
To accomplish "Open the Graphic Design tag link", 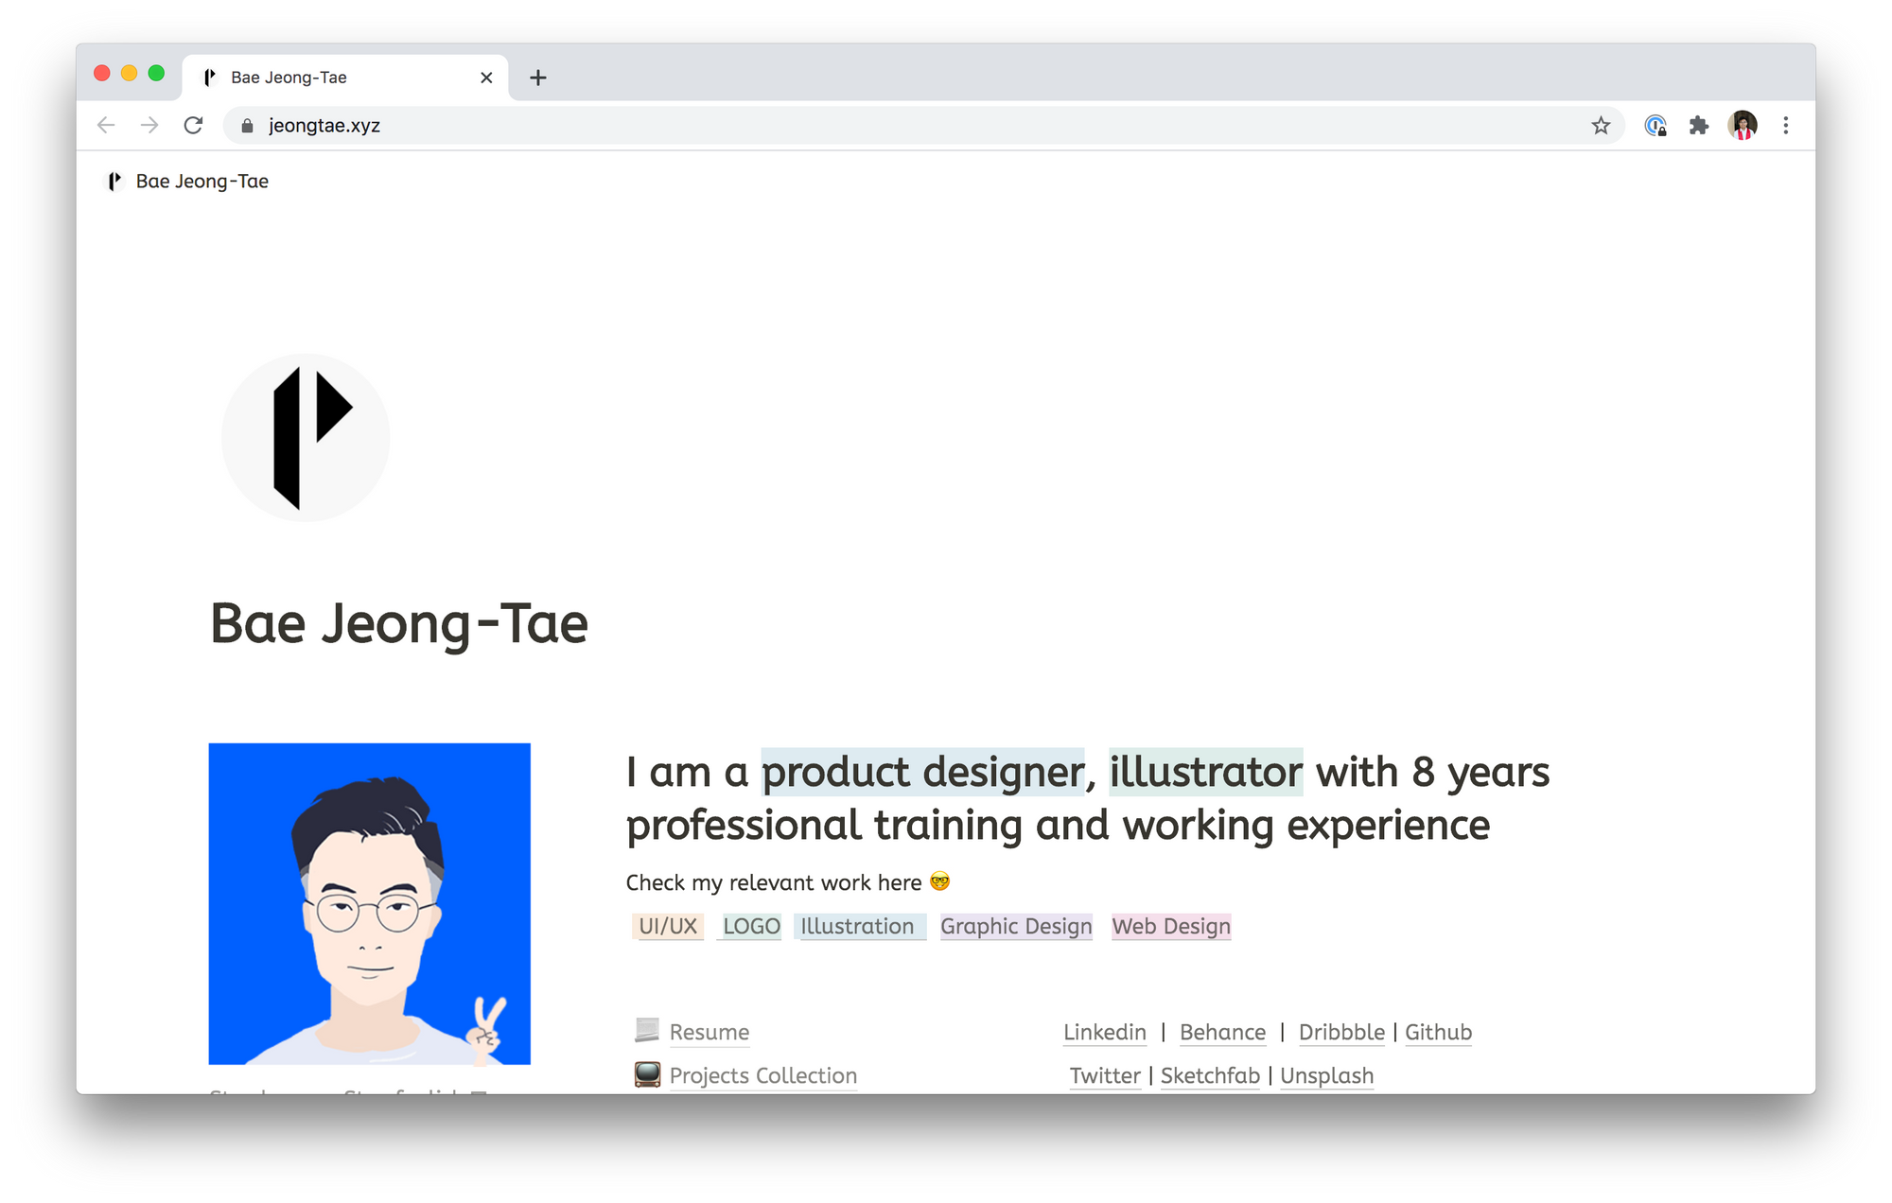I will tap(1016, 926).
